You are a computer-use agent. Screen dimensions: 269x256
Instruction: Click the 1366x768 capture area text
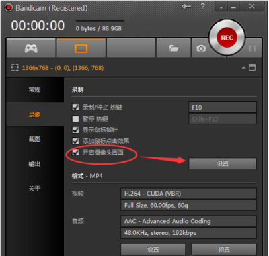pos(63,68)
